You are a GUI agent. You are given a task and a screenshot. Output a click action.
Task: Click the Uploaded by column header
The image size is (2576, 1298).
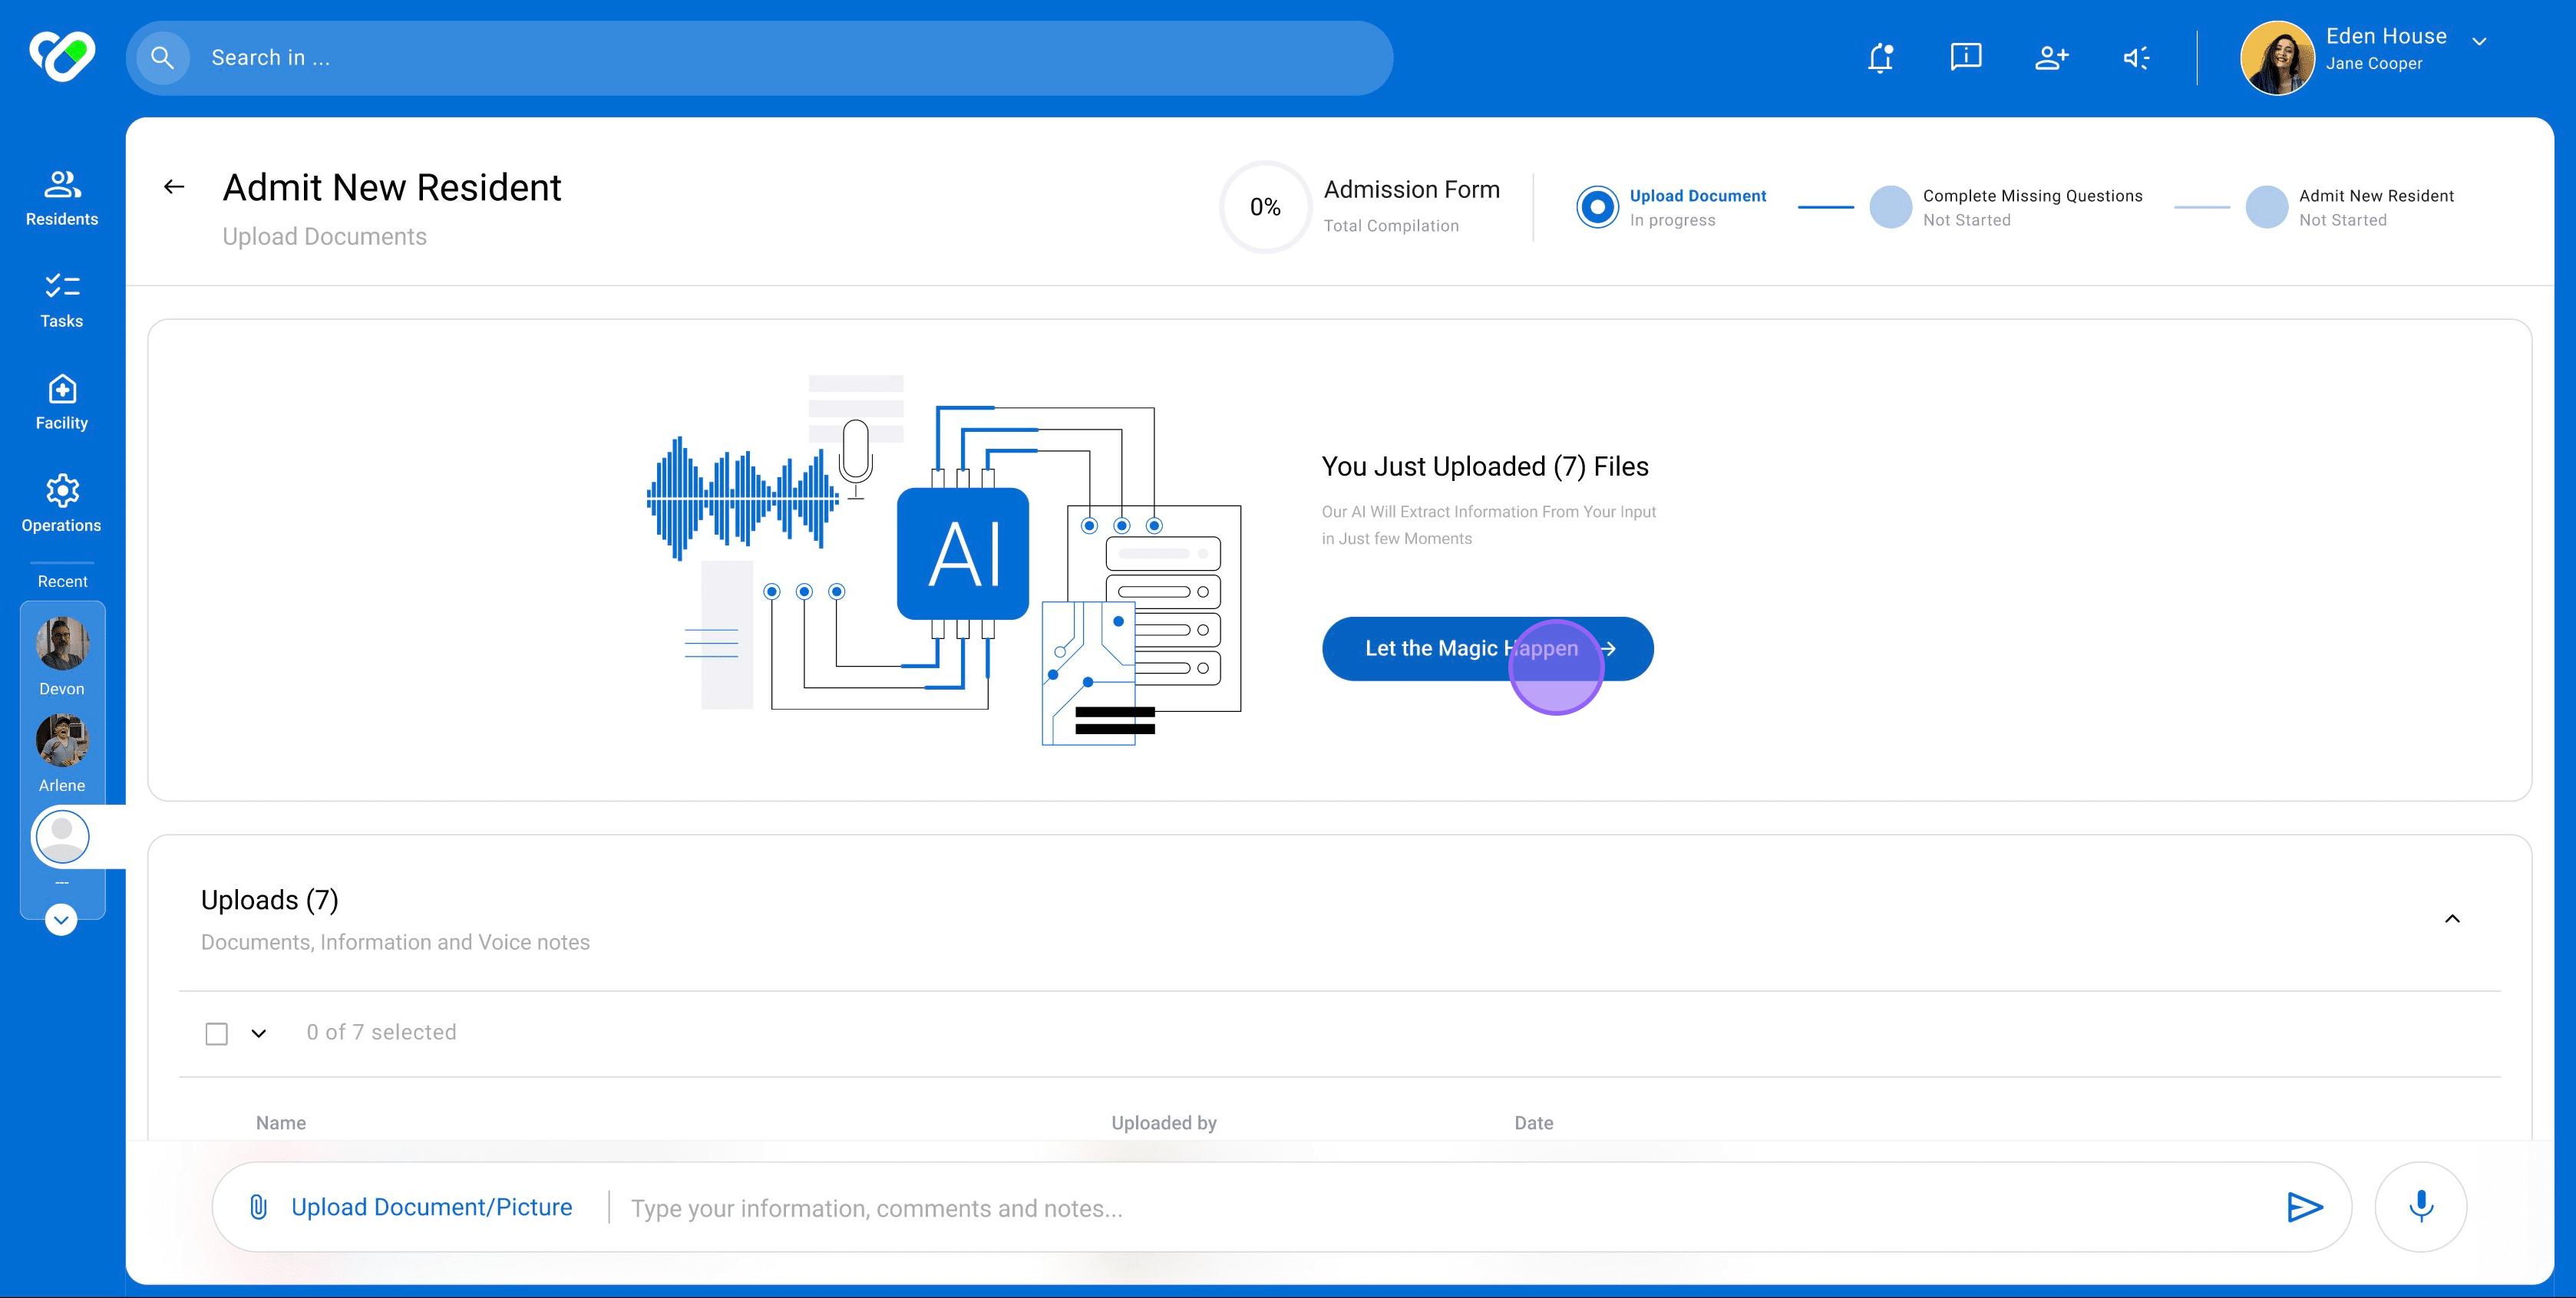pos(1164,1122)
